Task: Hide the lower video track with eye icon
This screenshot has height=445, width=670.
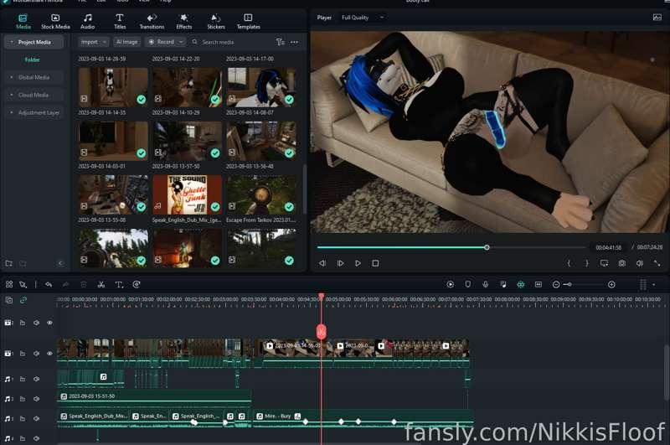Action: coord(49,354)
